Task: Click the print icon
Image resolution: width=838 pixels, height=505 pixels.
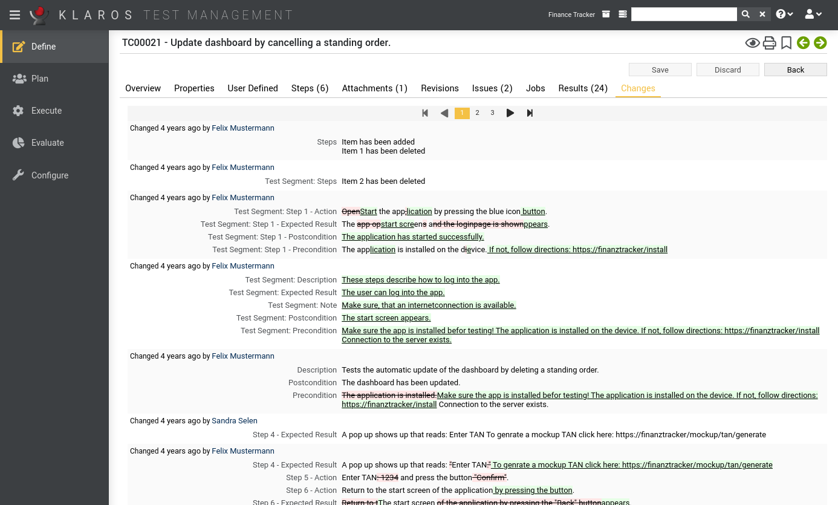Action: pyautogui.click(x=769, y=43)
